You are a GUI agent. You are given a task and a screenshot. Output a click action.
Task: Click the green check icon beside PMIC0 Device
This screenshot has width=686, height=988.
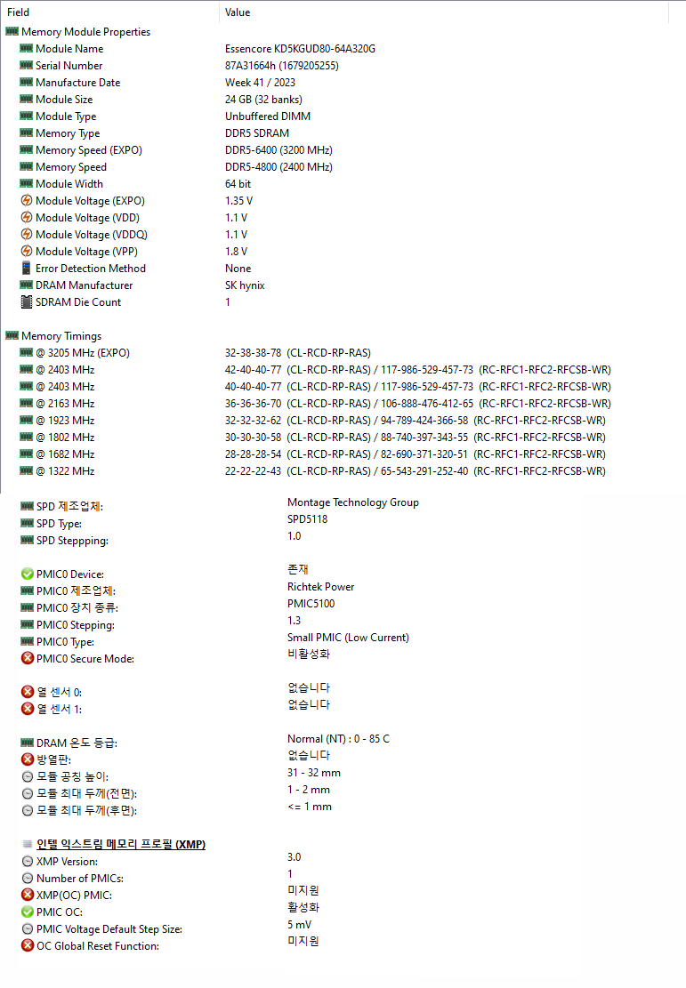tap(27, 574)
